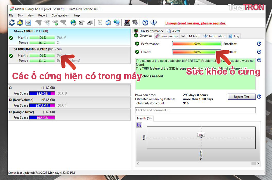The height and width of the screenshot is (180, 272).
Task: Click the graph scrollbar right arrow
Action: coord(258,163)
